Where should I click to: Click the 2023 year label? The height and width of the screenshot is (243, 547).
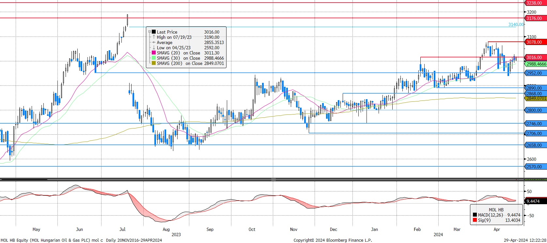[x=176, y=235]
